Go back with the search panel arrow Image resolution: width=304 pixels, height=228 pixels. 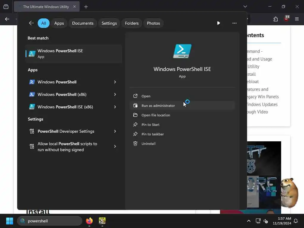[x=31, y=23]
